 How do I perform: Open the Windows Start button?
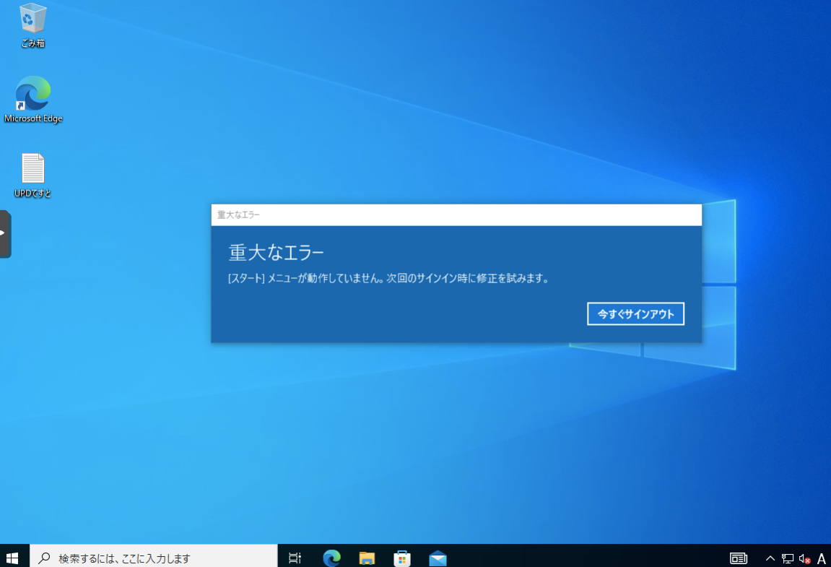point(12,558)
